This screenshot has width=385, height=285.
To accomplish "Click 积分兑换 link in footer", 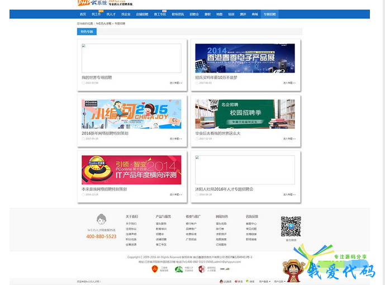I will pos(131,239).
